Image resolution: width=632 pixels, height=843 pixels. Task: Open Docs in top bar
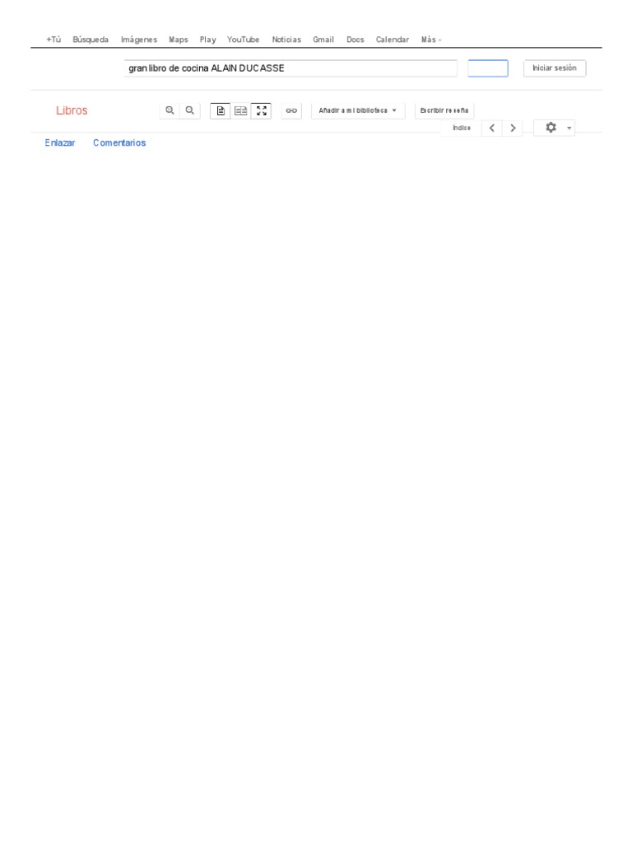(355, 40)
